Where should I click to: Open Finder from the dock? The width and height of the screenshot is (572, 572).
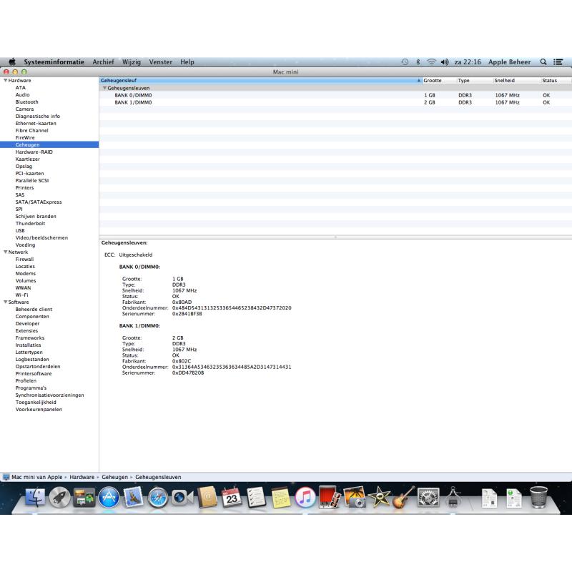35,498
